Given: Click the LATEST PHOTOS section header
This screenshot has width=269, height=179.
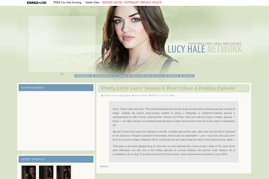Looking at the screenshot, I should pyautogui.click(x=56, y=159).
